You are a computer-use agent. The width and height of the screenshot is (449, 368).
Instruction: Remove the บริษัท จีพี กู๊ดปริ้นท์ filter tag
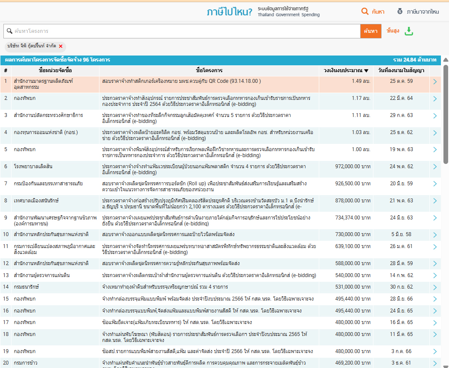pyautogui.click(x=61, y=46)
